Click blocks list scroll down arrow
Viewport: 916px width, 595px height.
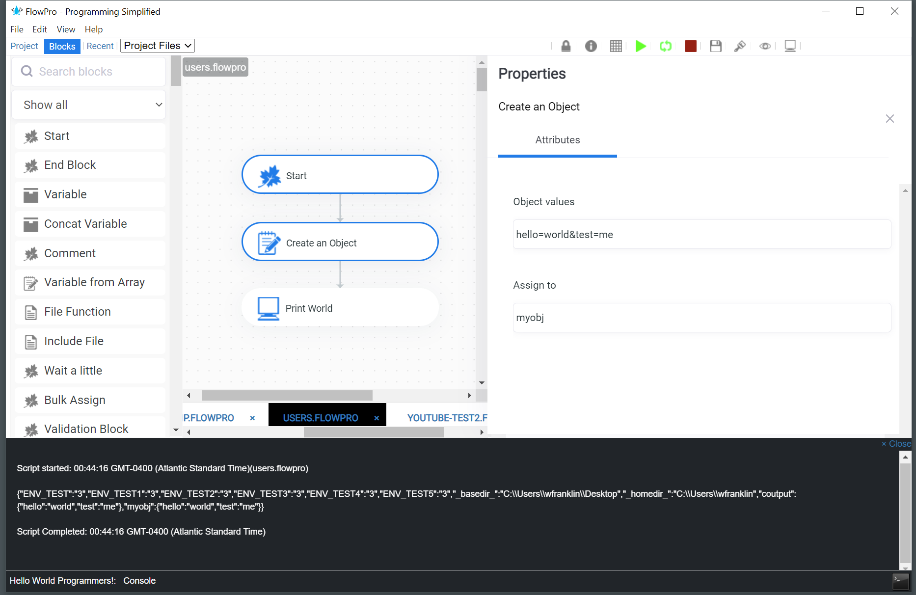(x=176, y=430)
